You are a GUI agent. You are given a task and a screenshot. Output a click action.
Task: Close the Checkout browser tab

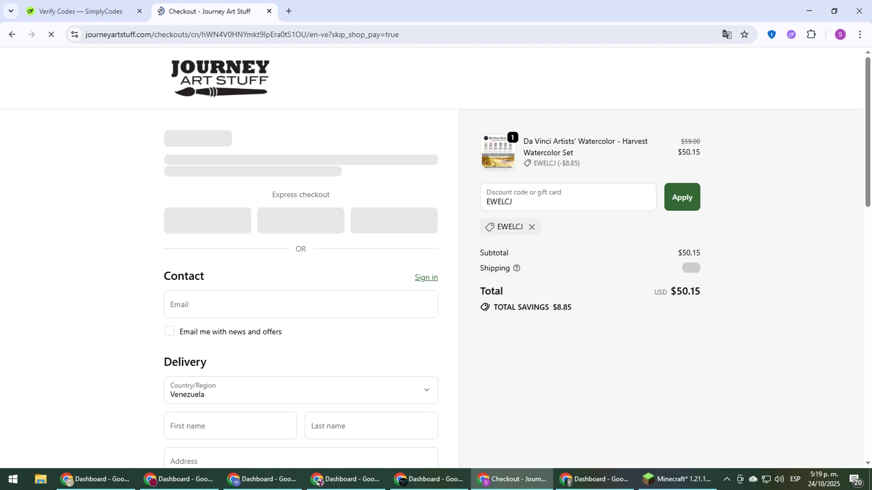point(269,11)
